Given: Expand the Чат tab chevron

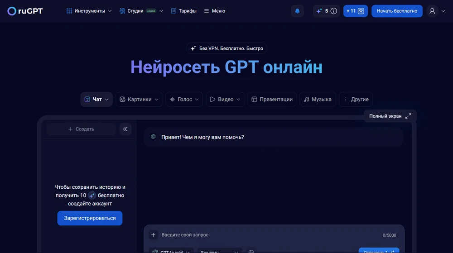Looking at the screenshot, I should tap(106, 100).
